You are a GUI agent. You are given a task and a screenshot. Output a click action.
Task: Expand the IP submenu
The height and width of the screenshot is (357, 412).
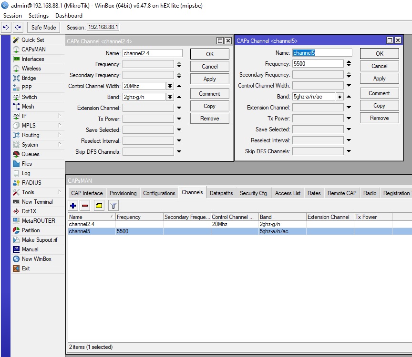(x=60, y=116)
